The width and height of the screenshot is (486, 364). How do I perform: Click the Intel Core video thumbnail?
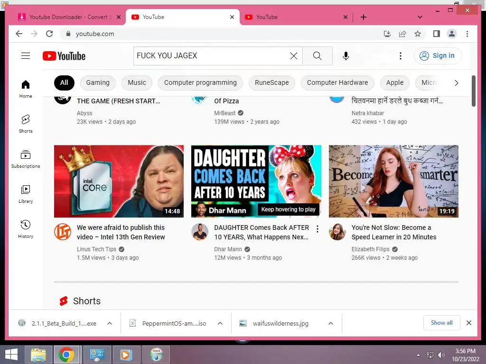119,181
